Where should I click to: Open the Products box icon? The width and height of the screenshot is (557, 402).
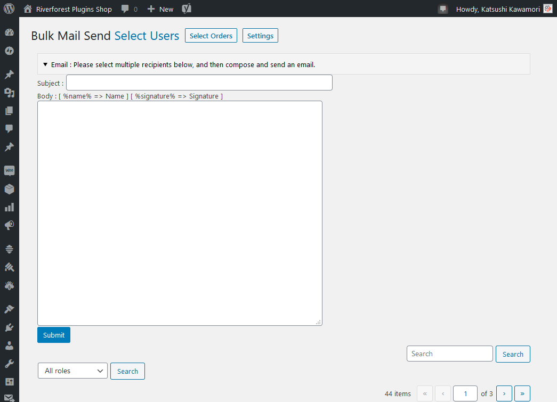pos(9,189)
